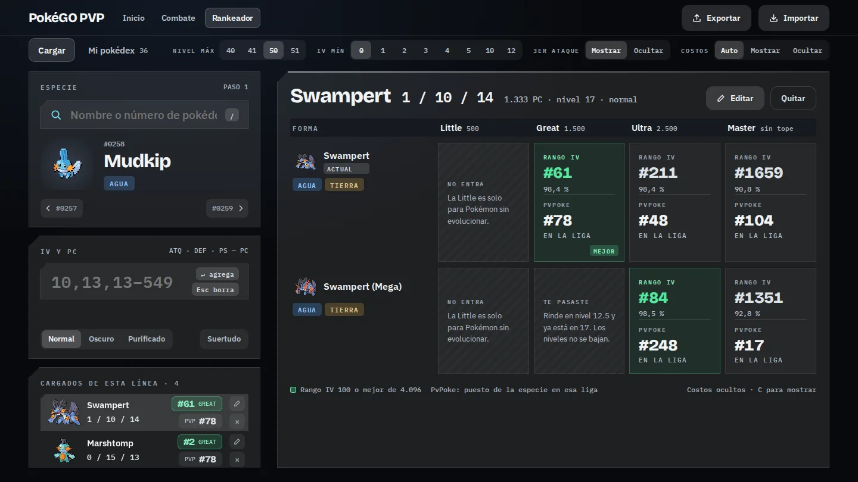
Task: Click the Quitar button
Action: tap(793, 98)
